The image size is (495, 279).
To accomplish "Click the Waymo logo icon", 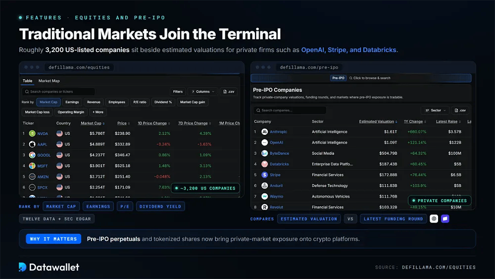I will 264,196.
